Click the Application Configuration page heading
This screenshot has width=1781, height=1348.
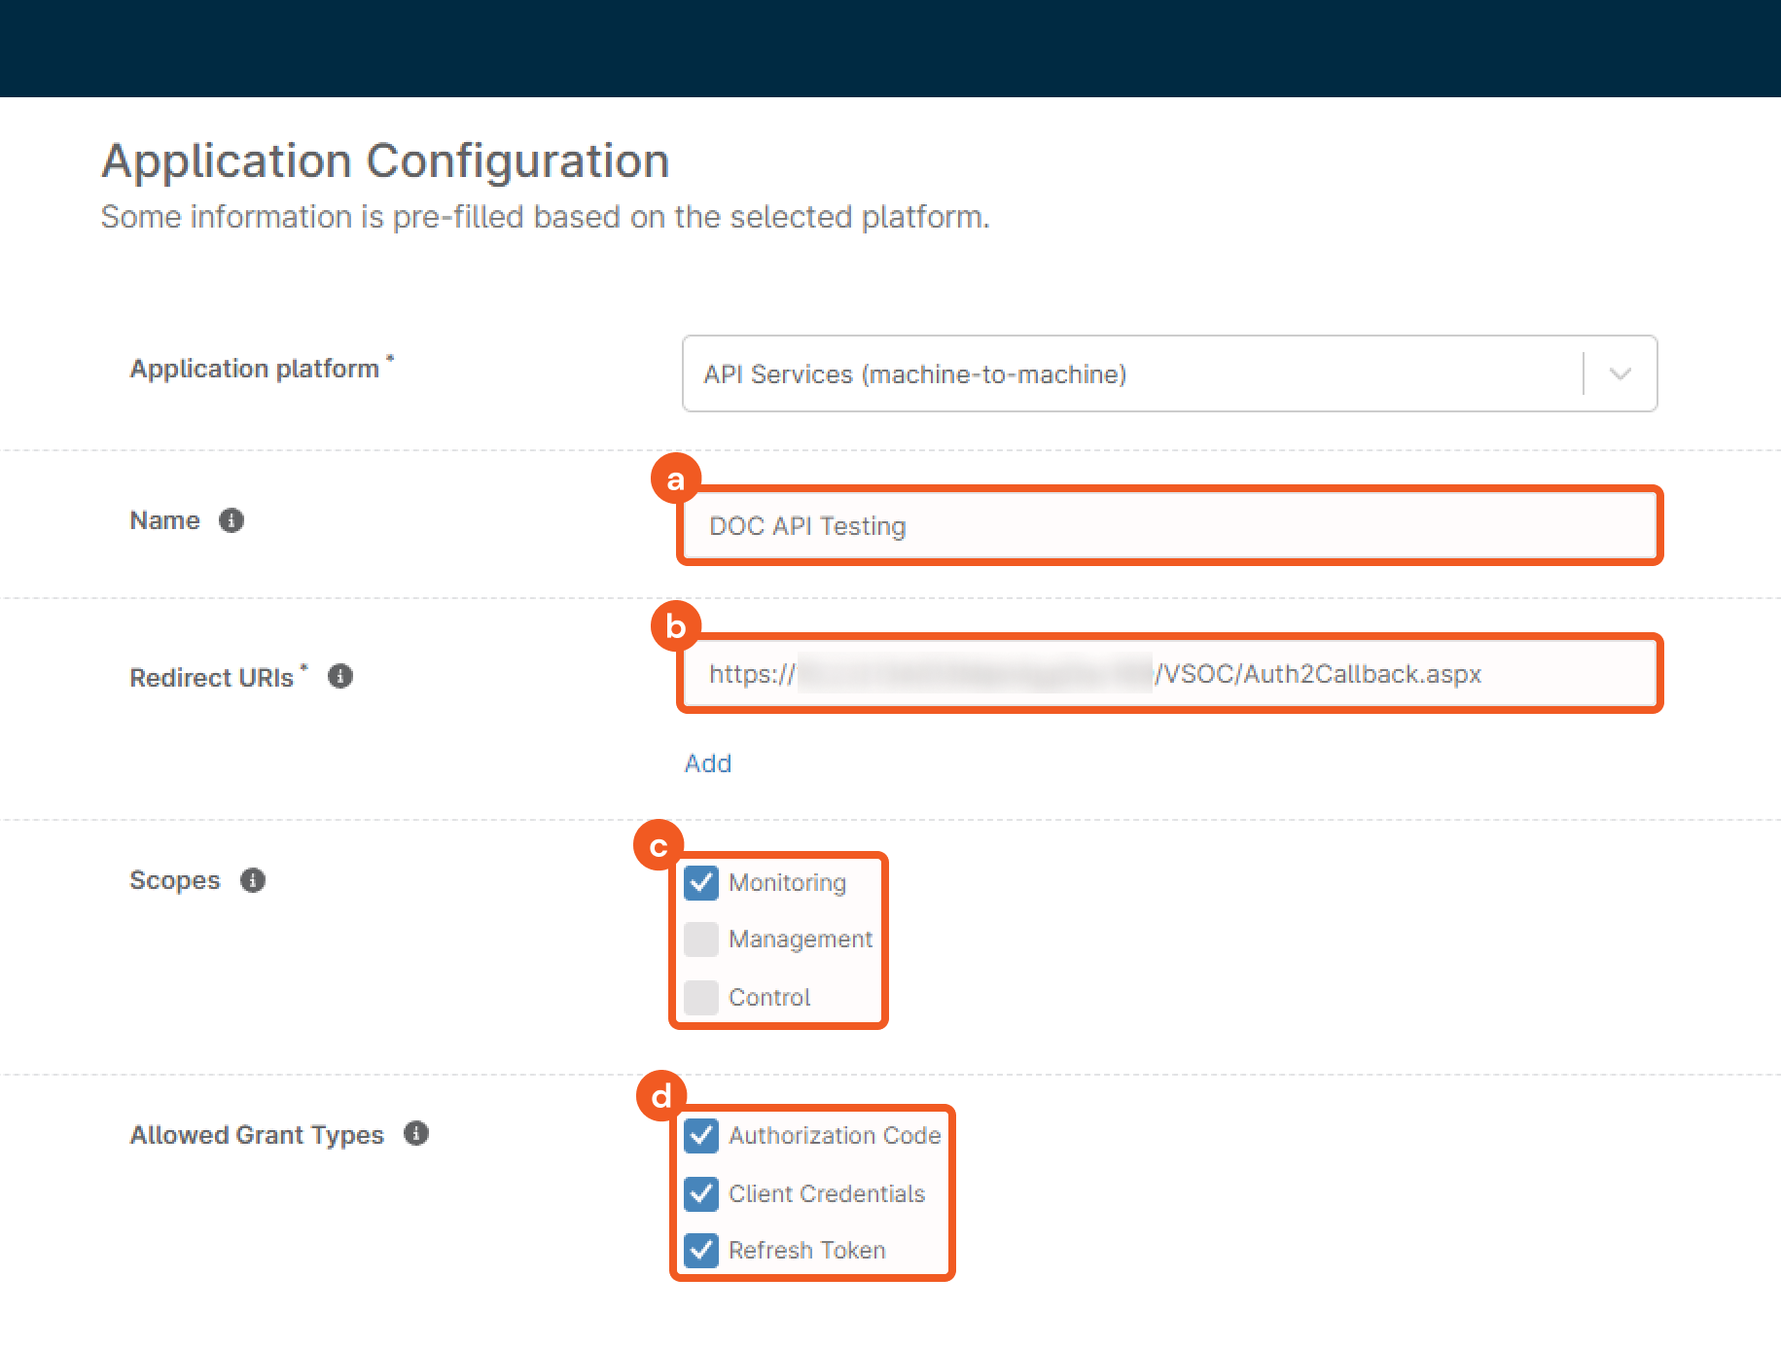tap(385, 160)
